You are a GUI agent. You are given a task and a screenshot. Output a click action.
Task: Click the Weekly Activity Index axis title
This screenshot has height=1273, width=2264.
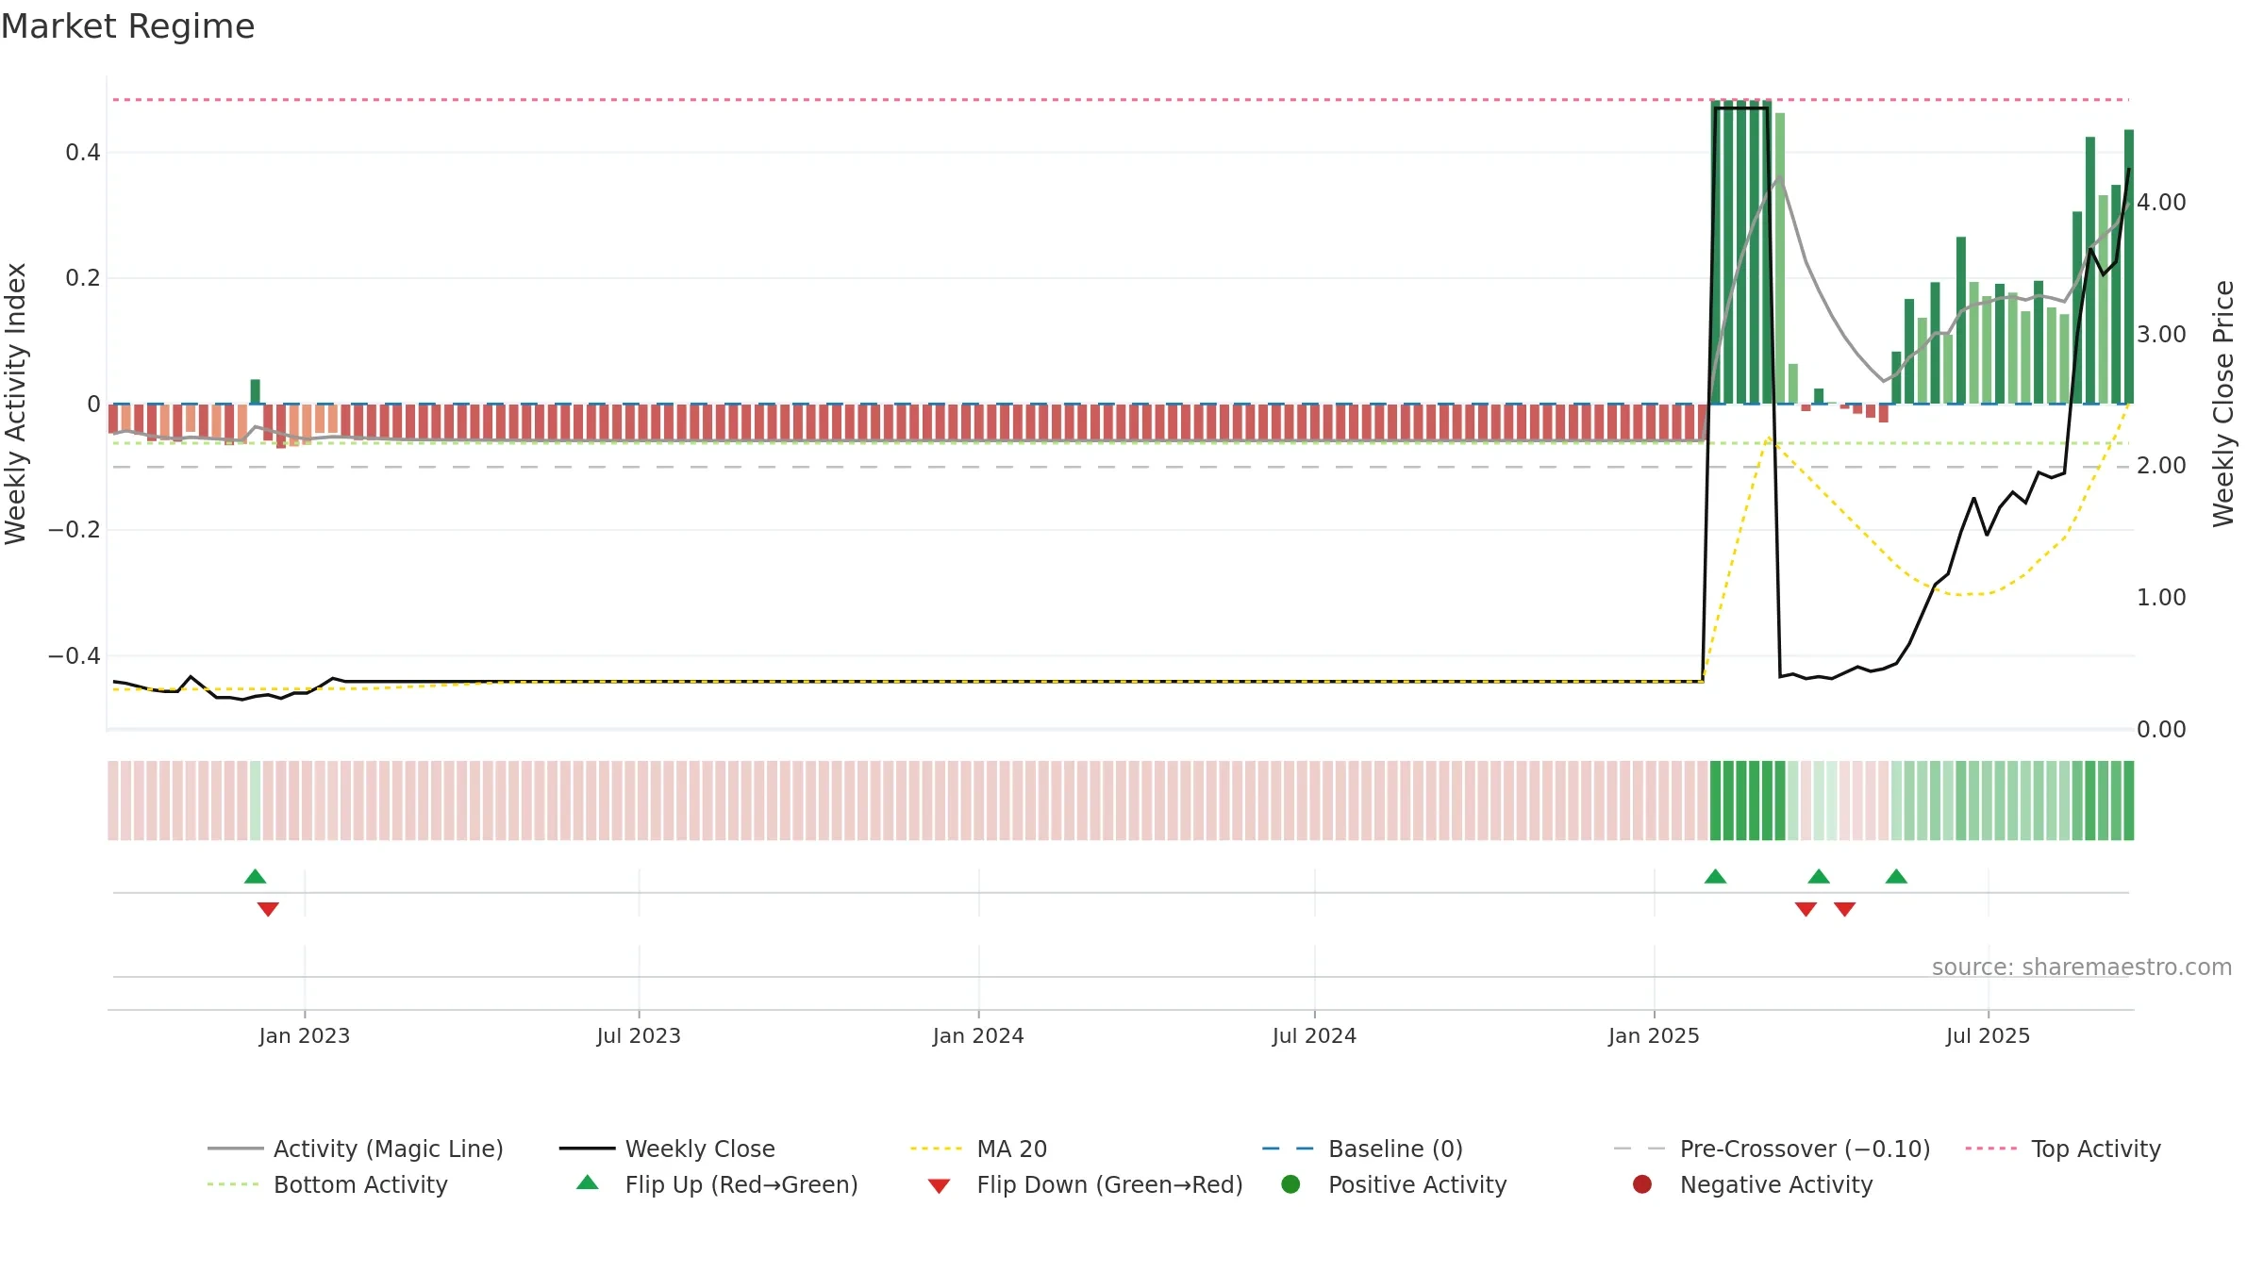tap(16, 404)
